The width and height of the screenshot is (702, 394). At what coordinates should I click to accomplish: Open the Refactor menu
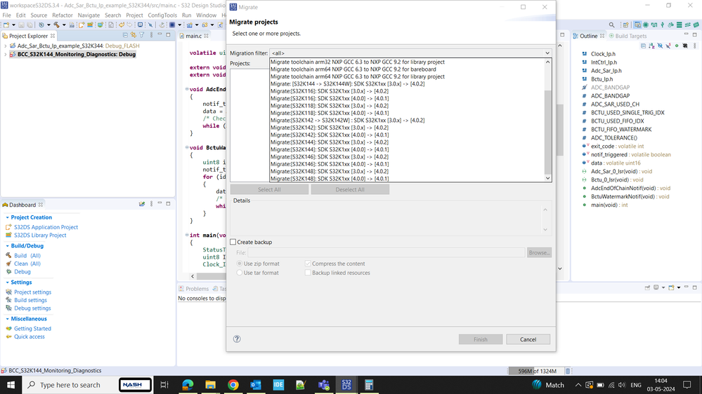pos(63,15)
